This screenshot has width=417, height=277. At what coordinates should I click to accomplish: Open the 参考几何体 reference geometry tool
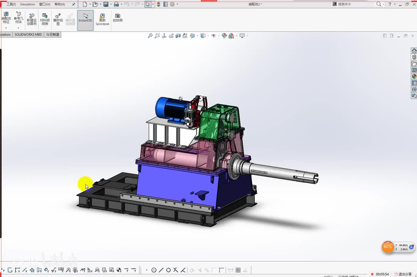point(18,18)
